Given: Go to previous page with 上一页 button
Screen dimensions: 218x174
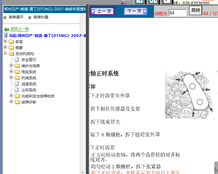Looking at the screenshot, I should (x=102, y=11).
